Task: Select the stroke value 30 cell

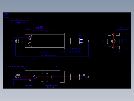Action: 27,23
